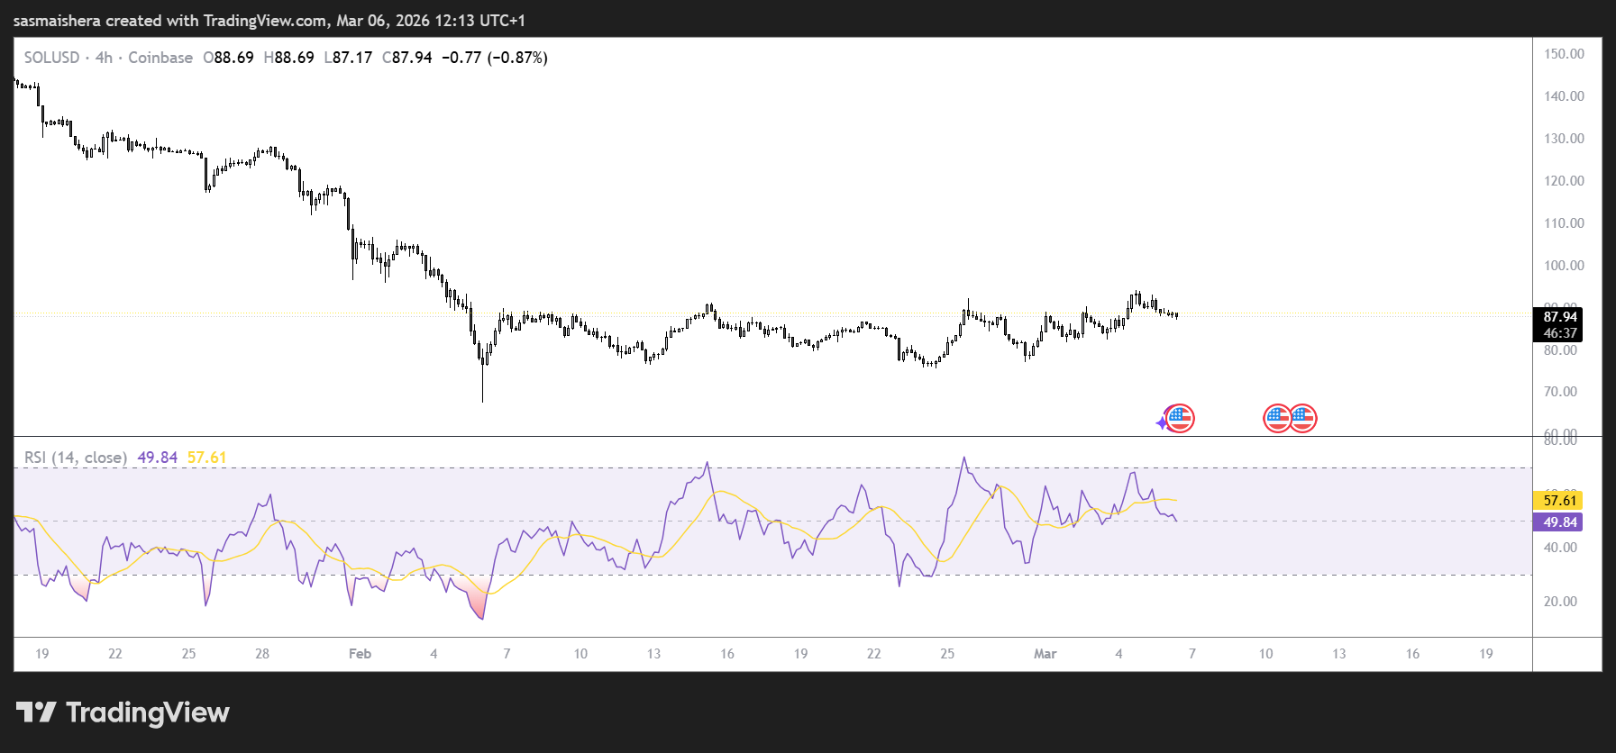Click the open value O88.69
The width and height of the screenshot is (1616, 753).
point(229,58)
